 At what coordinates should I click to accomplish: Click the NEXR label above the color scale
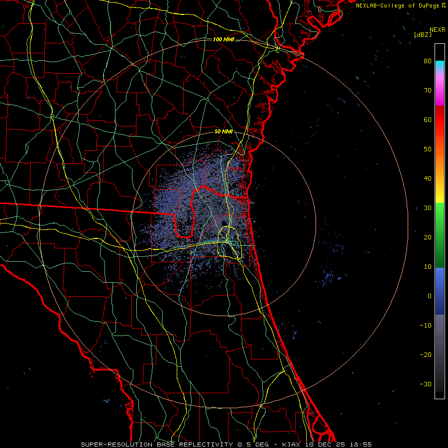tap(437, 30)
